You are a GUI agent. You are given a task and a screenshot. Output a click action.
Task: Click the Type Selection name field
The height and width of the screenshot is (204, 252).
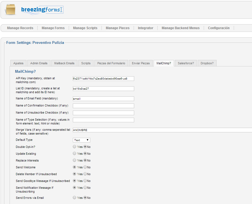pyautogui.click(x=103, y=120)
